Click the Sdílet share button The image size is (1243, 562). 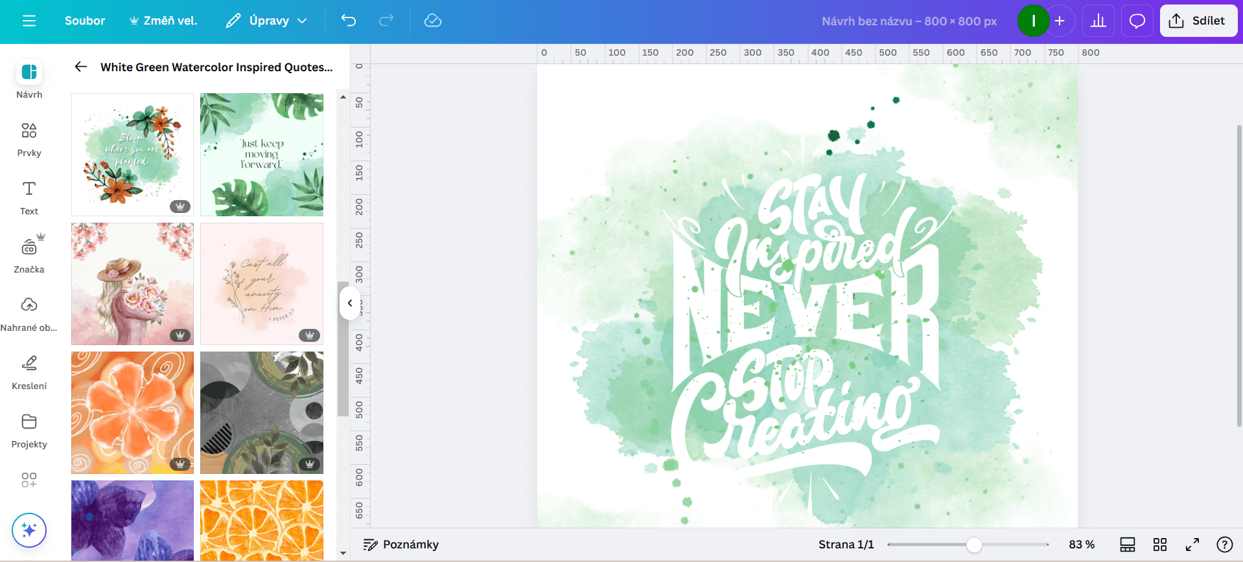(1198, 21)
